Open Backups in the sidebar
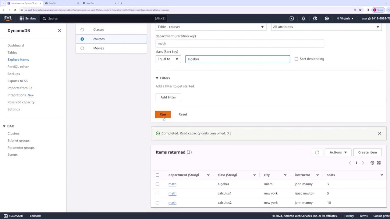This screenshot has width=390, height=219. 14,74
